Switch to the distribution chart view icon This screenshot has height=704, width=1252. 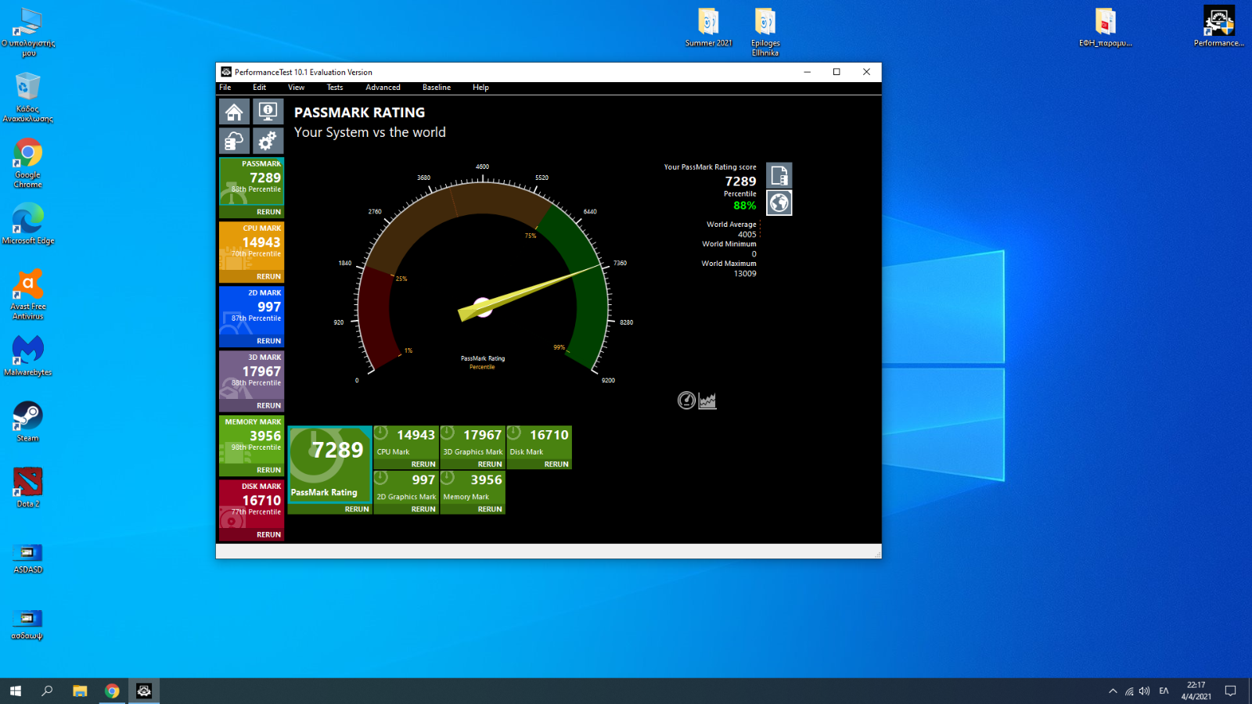click(707, 400)
